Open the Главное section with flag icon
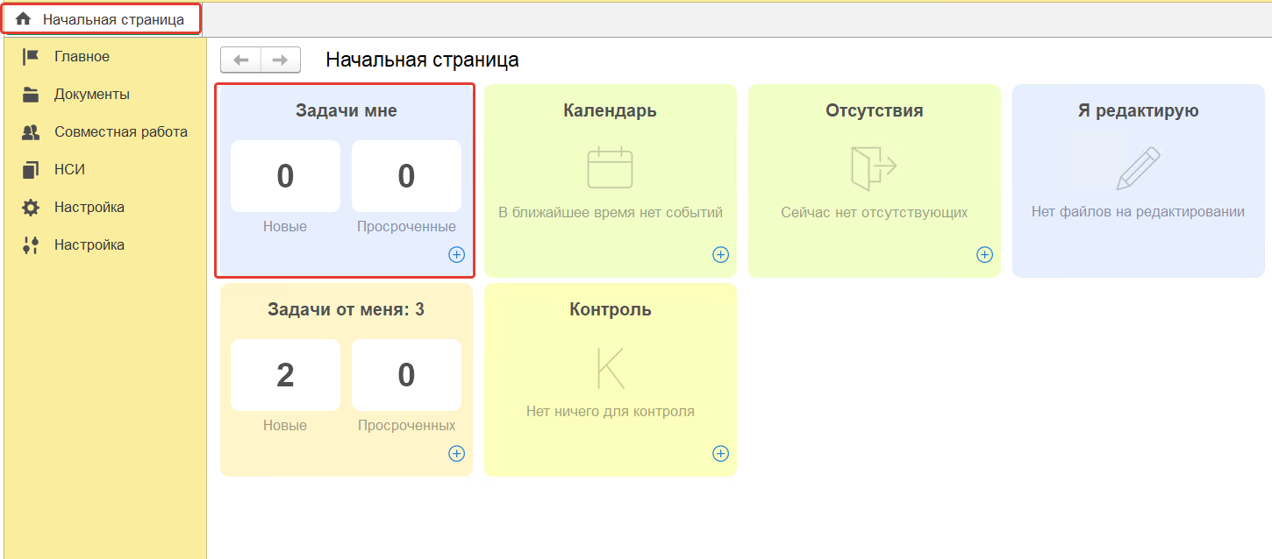The width and height of the screenshot is (1272, 559). (82, 57)
